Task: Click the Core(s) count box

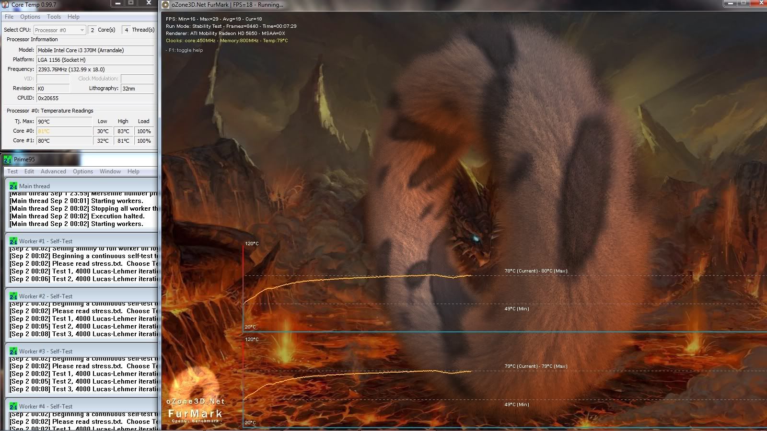Action: 92,30
